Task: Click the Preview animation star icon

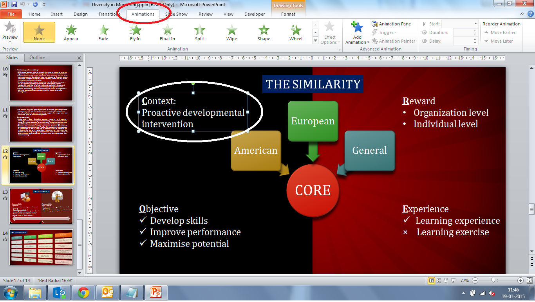Action: (x=10, y=28)
